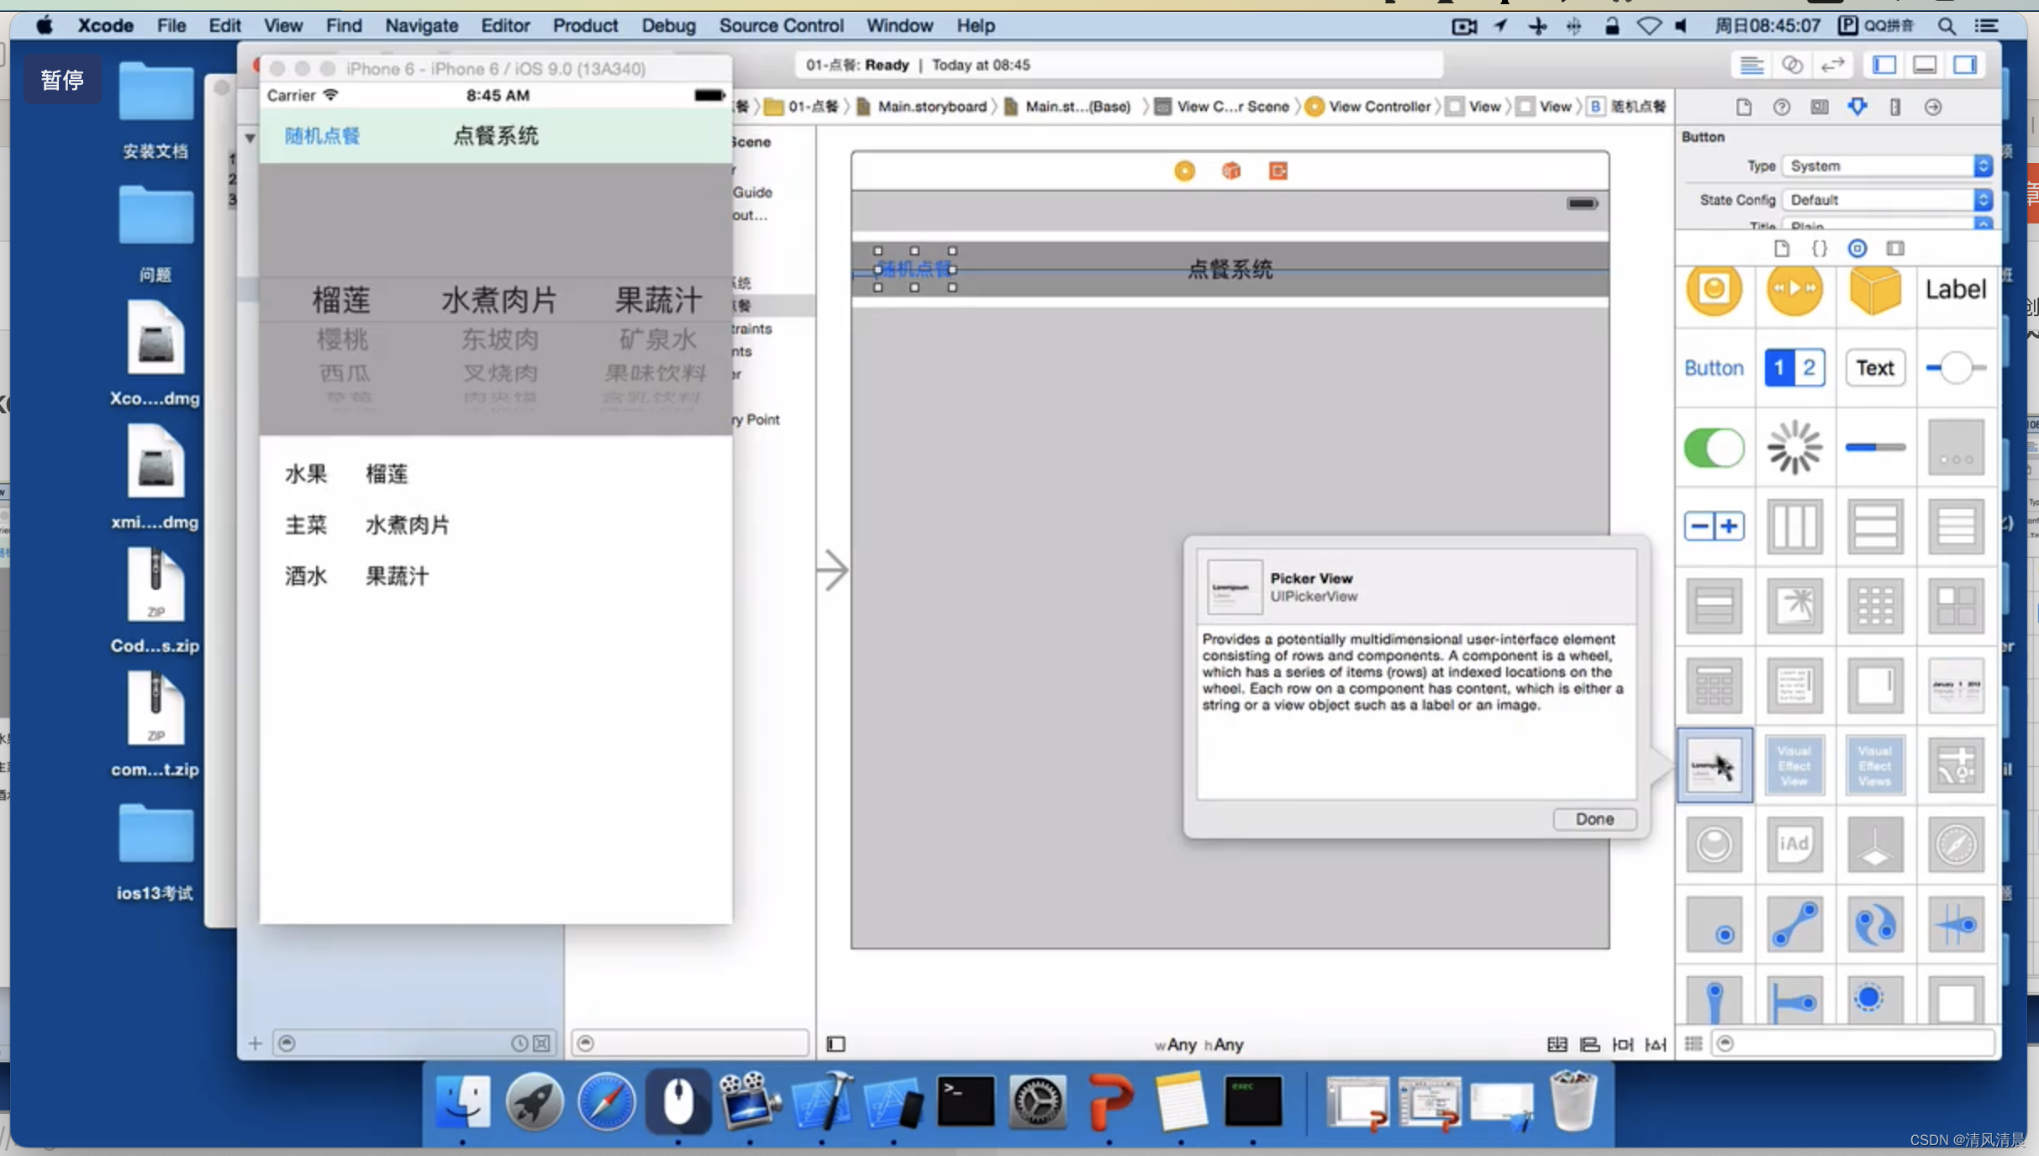The width and height of the screenshot is (2039, 1156).
Task: Open the Editor menu
Action: 505,25
